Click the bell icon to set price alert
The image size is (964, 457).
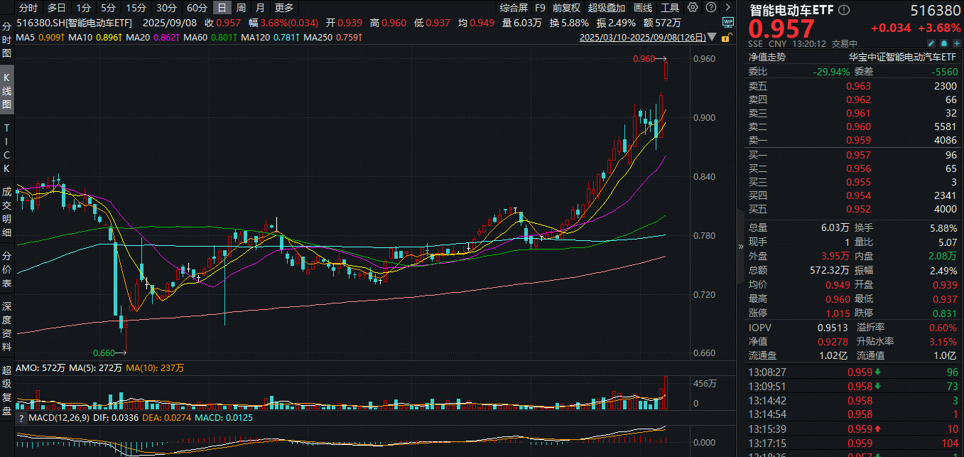945,44
